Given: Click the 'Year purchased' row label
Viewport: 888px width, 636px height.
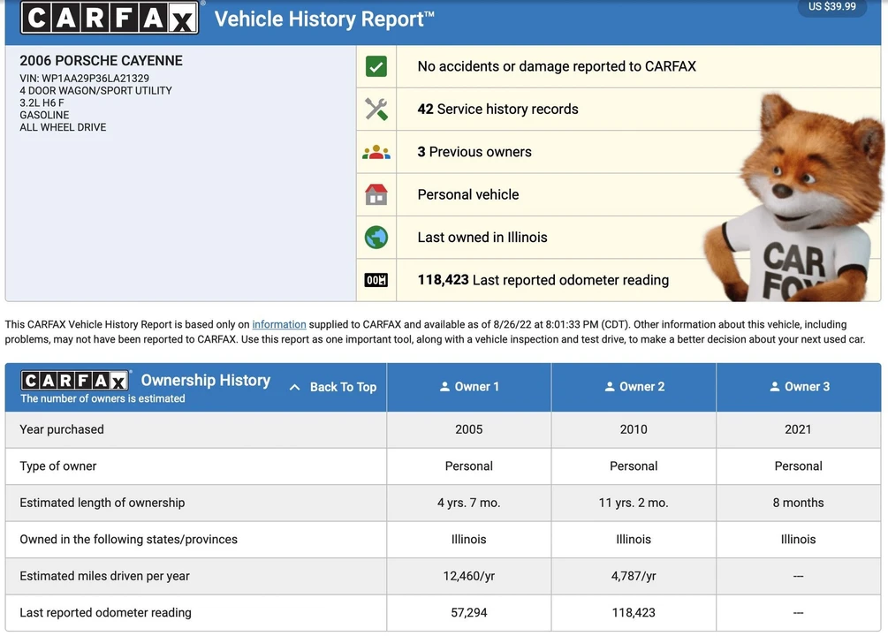Looking at the screenshot, I should tap(62, 429).
